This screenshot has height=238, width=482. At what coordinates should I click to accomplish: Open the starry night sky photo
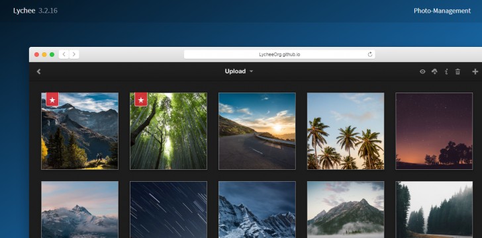[434, 131]
